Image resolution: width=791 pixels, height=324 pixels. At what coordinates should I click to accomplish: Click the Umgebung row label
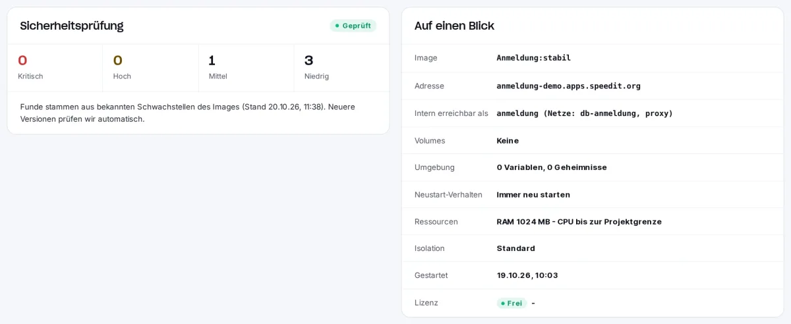(x=434, y=167)
